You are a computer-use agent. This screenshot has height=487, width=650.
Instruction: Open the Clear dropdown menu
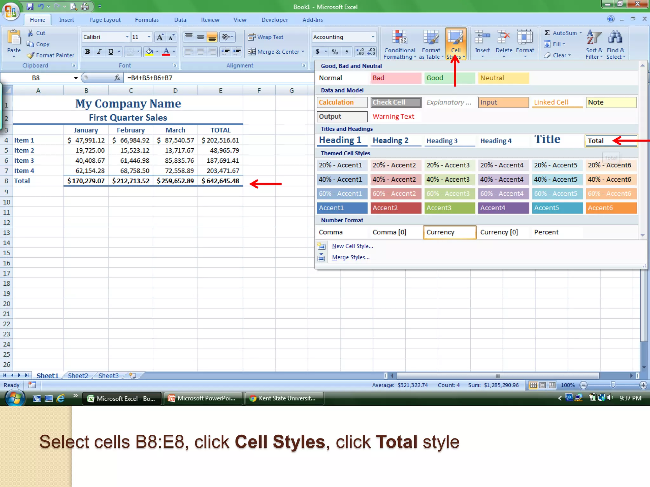click(x=558, y=55)
